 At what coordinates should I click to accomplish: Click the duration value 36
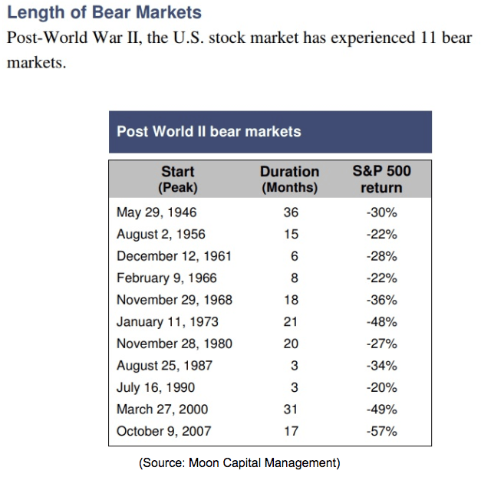(291, 212)
